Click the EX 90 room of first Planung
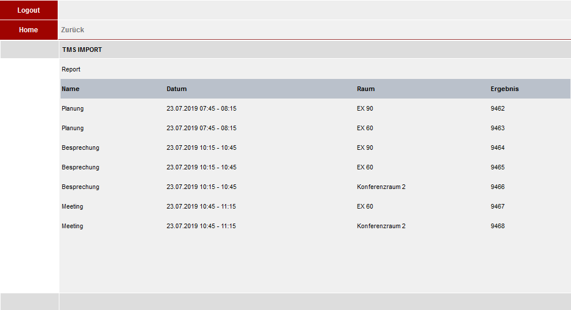571x310 pixels. [365, 108]
